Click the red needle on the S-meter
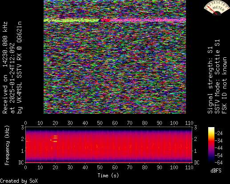 213,10
